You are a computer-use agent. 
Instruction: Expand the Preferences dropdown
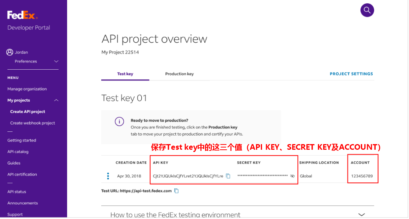(x=56, y=61)
